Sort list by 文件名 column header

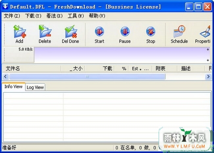coord(31,68)
